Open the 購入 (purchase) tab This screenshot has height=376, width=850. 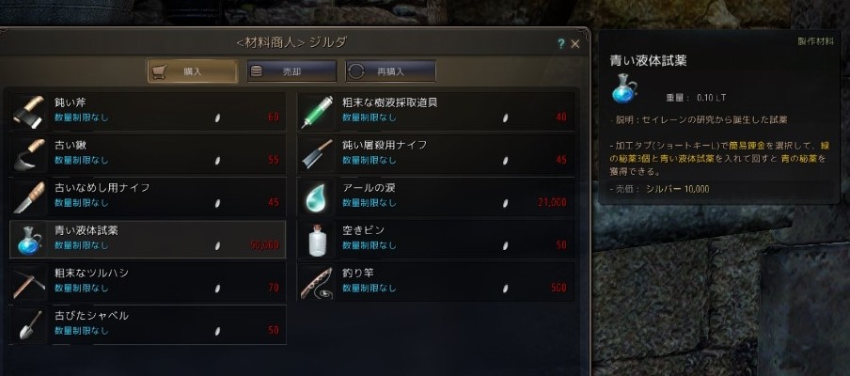(x=193, y=71)
